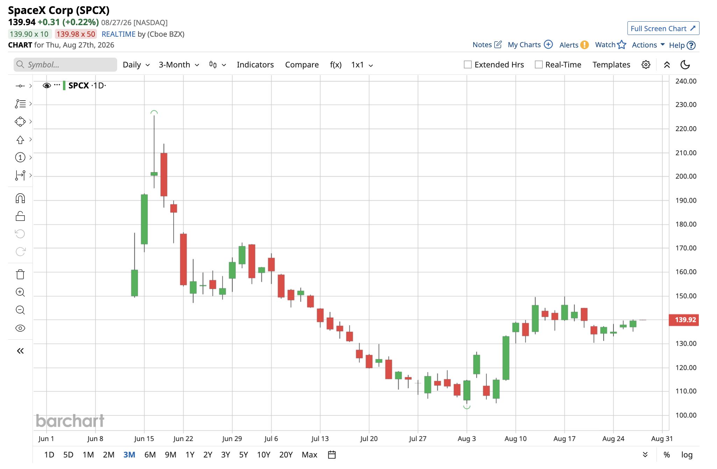Click the SPCX green color swatch
Viewport: 717px width, 469px height.
(x=64, y=86)
